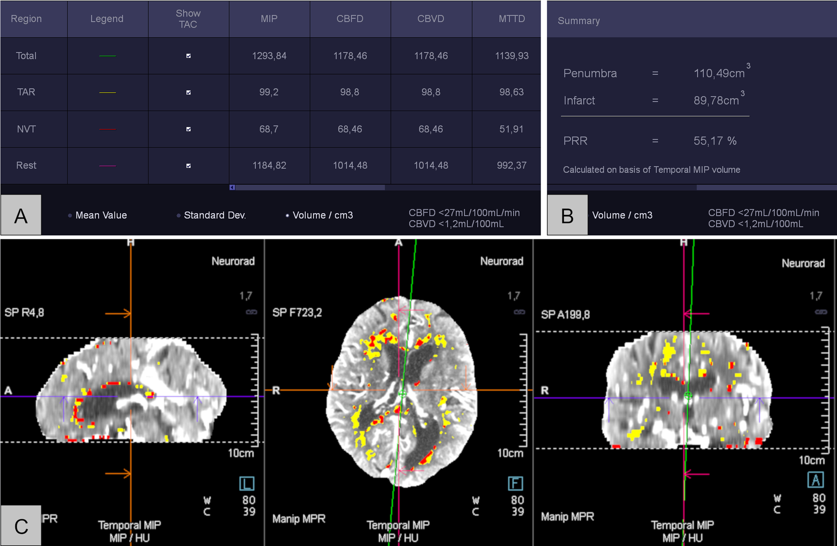Toggle Show TAC checkbox for Rest row
The image size is (837, 546).
[x=188, y=166]
